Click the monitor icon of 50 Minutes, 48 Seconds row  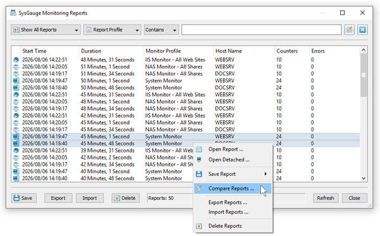(x=16, y=87)
